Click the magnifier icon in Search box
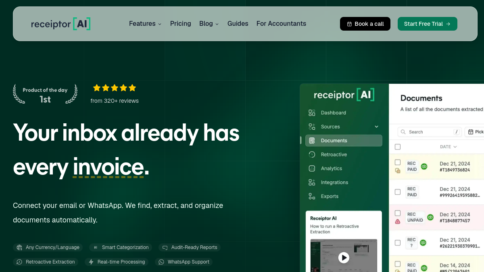Screen dimensions: 484x272 [x=404, y=132]
